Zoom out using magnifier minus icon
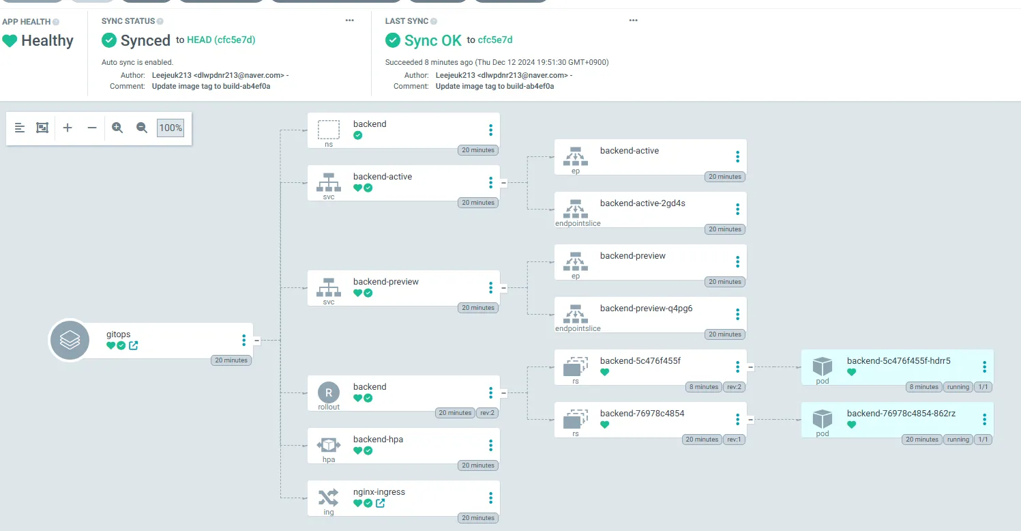The image size is (1021, 531). [142, 128]
